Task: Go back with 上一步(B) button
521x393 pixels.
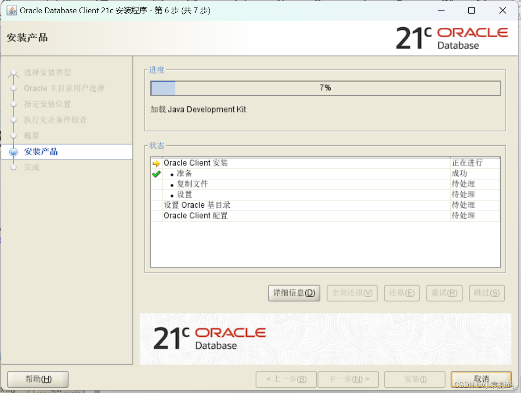Action: [286, 379]
